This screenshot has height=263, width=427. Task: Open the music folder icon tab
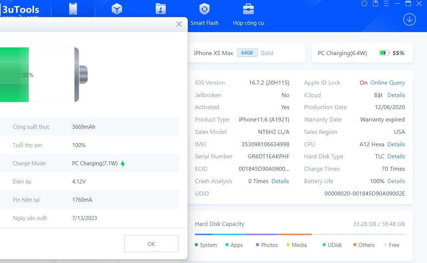[x=161, y=9]
